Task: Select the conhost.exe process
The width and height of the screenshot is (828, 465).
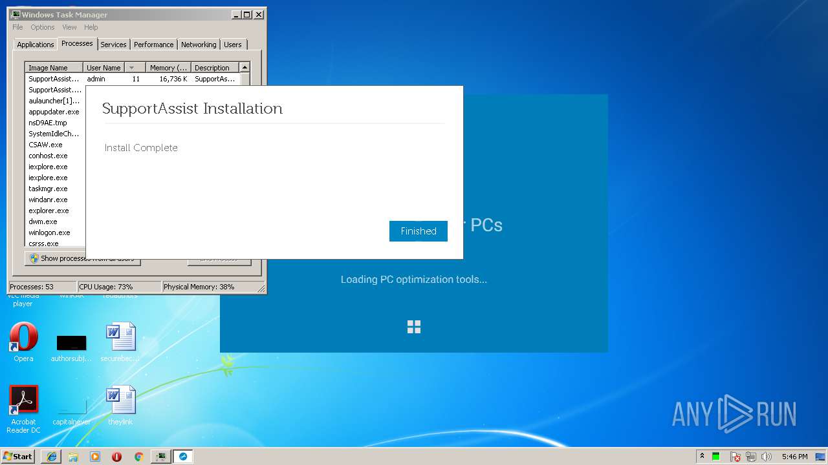Action: click(x=56, y=156)
